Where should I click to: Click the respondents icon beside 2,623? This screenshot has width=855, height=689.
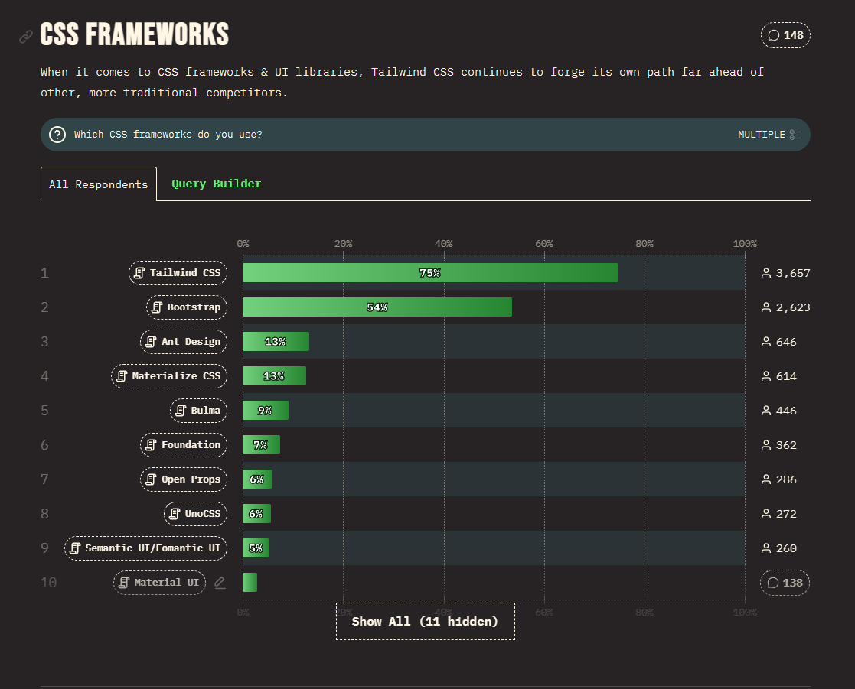pos(765,307)
